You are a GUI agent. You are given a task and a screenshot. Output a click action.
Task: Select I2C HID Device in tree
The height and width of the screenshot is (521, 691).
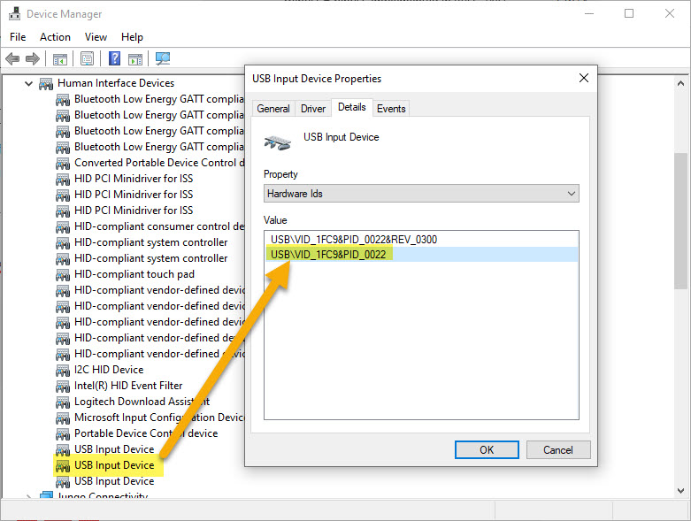(108, 370)
